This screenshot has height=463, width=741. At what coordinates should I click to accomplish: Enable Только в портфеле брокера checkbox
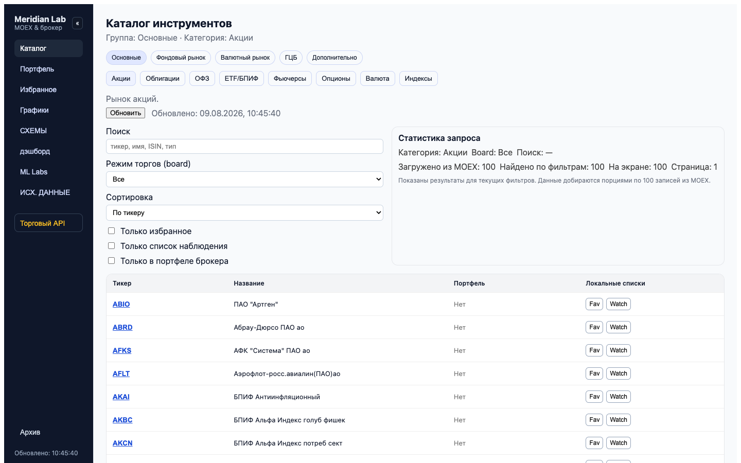pyautogui.click(x=111, y=261)
